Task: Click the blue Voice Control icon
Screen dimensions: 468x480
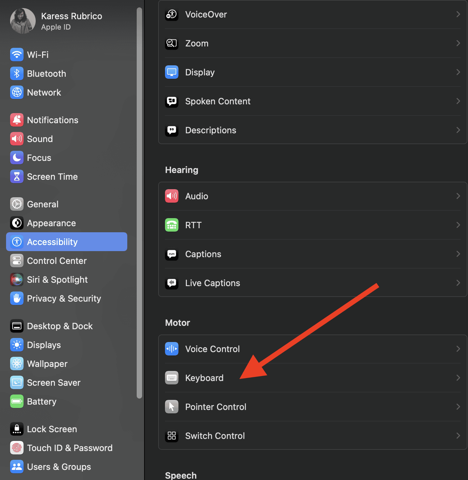Action: (x=172, y=349)
